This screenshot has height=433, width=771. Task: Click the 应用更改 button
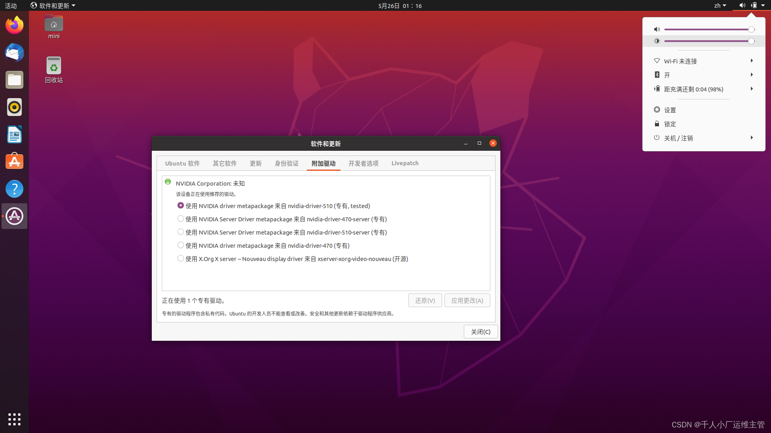click(x=467, y=300)
